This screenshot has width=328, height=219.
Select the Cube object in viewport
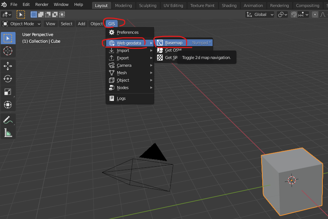[292, 182]
